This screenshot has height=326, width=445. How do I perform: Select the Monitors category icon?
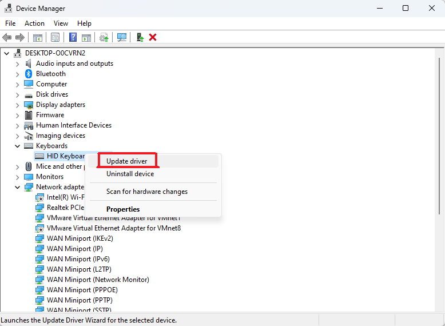(x=29, y=177)
